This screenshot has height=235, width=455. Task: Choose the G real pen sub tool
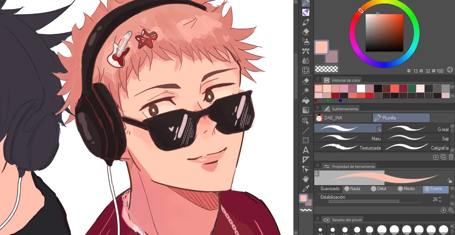(x=416, y=128)
